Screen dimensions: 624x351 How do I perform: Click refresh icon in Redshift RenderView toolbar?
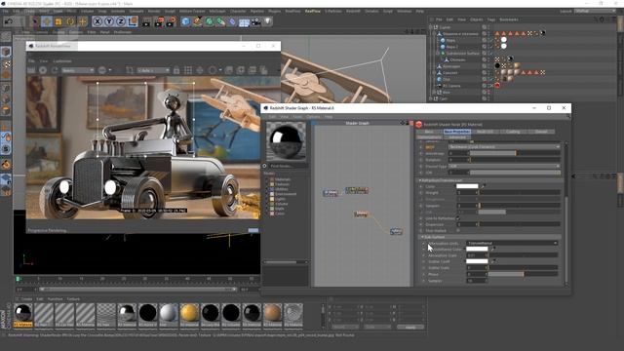[x=55, y=70]
